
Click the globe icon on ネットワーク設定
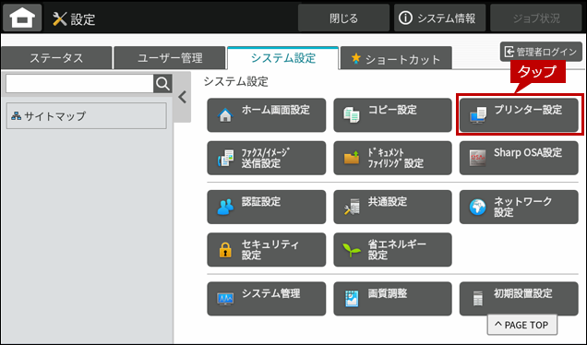[478, 207]
